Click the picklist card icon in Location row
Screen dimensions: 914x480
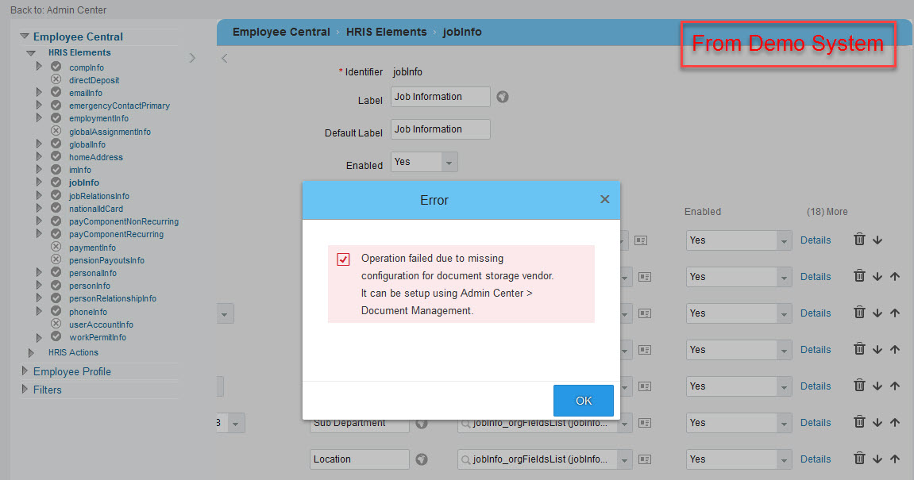click(645, 459)
